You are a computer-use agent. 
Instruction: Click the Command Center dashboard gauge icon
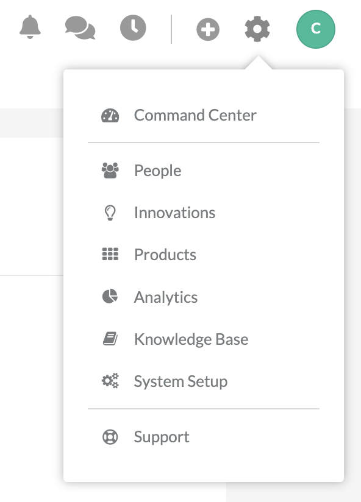110,116
